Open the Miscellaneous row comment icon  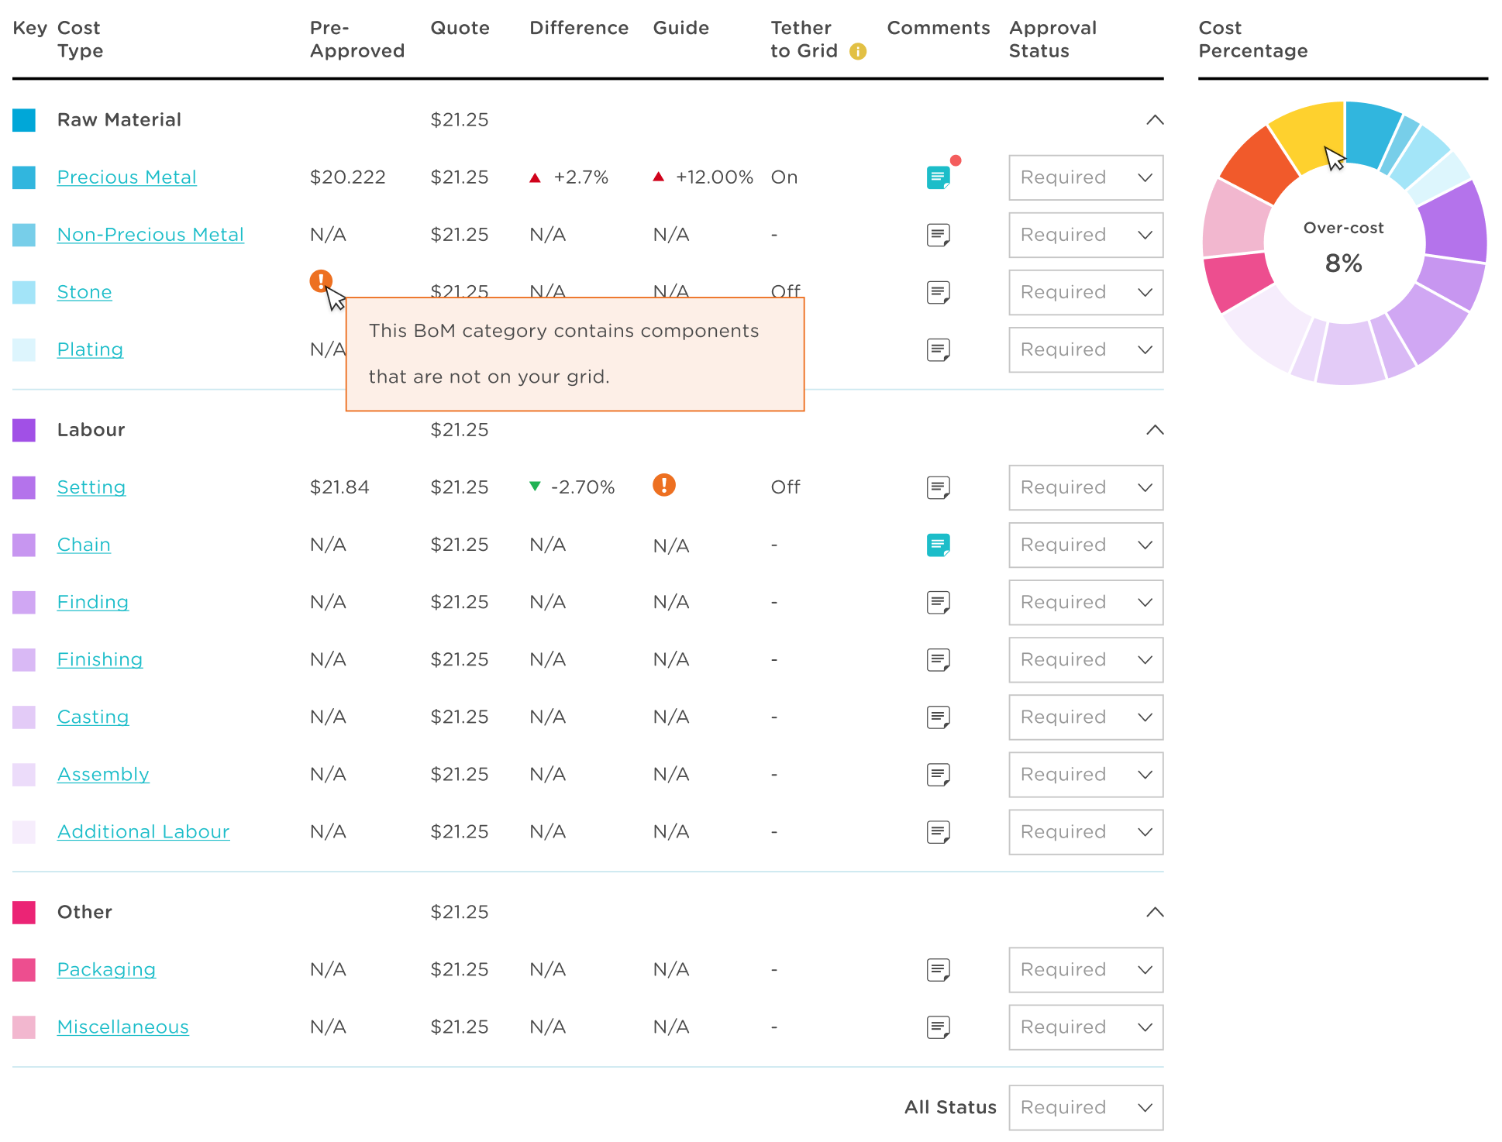(938, 1027)
